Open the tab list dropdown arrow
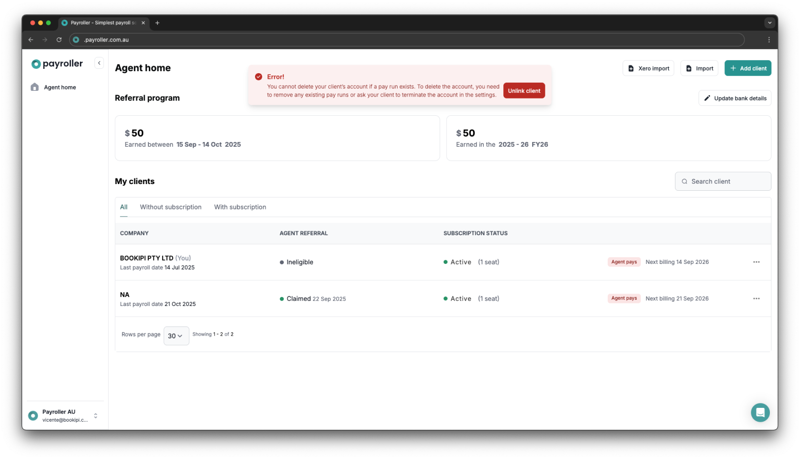800x459 pixels. pos(769,22)
